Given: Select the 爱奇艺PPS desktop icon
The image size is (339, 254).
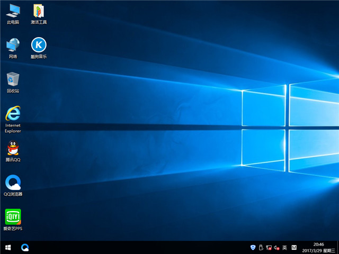Looking at the screenshot, I should [x=13, y=220].
